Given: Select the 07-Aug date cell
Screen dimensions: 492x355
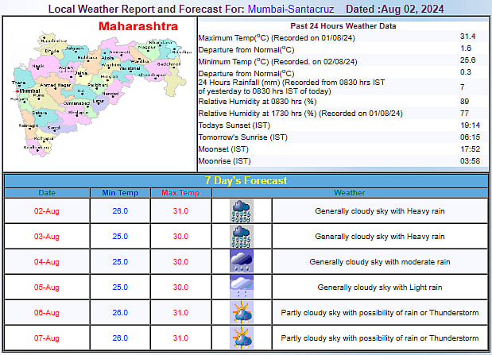Looking at the screenshot, I should [x=47, y=338].
